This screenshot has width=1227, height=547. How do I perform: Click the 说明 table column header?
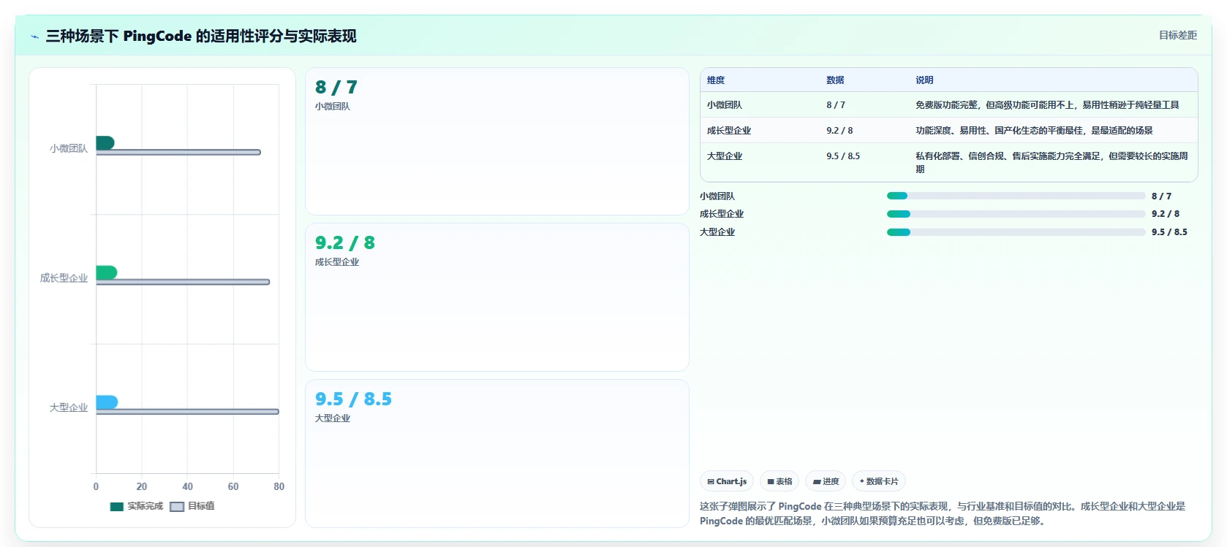tap(924, 80)
